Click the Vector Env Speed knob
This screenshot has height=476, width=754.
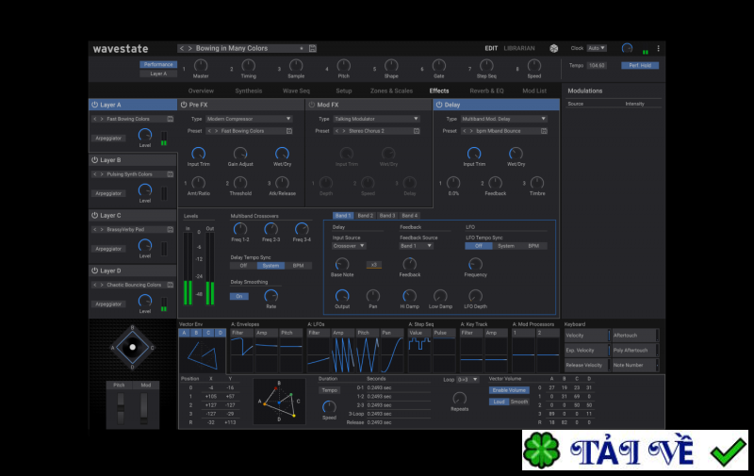(x=329, y=407)
